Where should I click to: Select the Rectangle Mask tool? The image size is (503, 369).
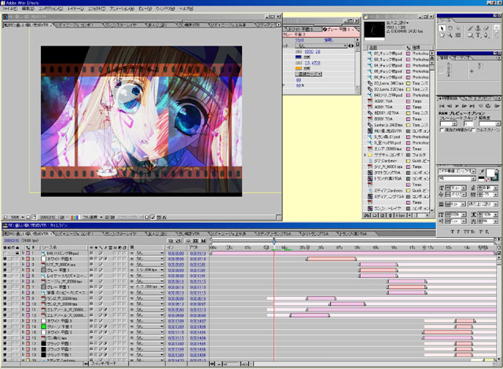tap(470, 35)
